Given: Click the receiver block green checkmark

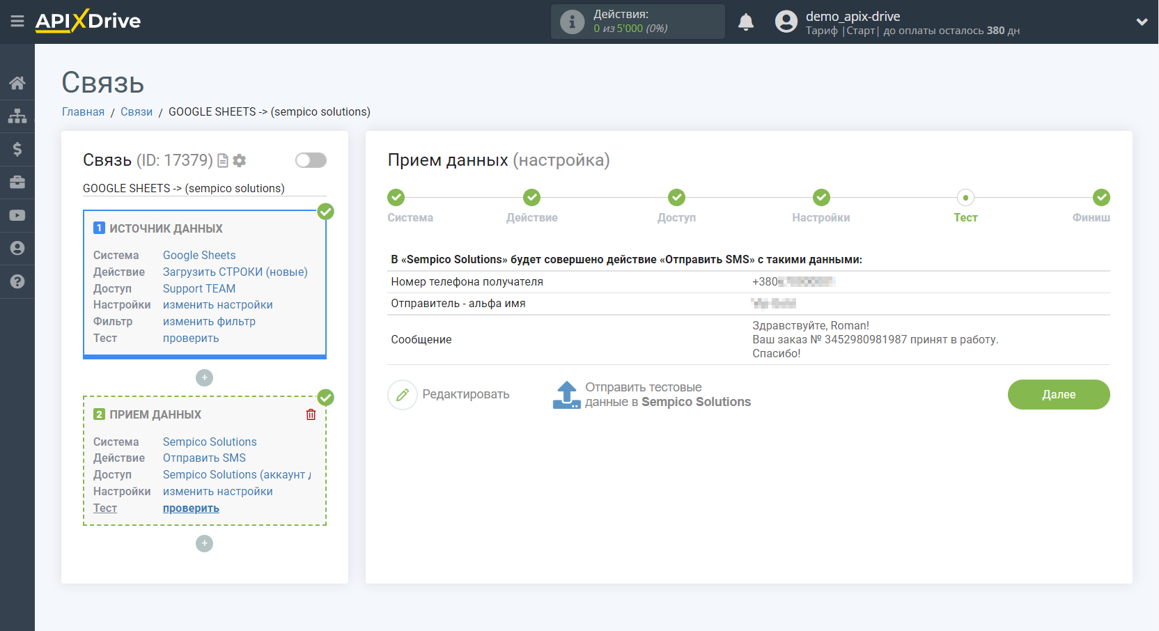Looking at the screenshot, I should tap(325, 398).
